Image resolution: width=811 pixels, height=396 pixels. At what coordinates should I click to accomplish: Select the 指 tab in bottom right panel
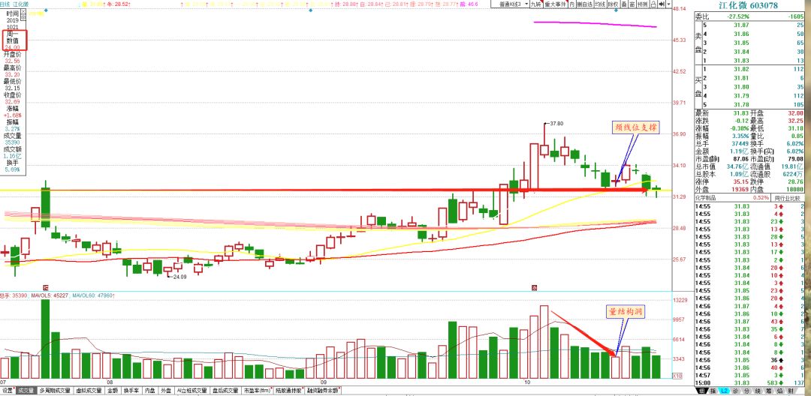click(713, 391)
